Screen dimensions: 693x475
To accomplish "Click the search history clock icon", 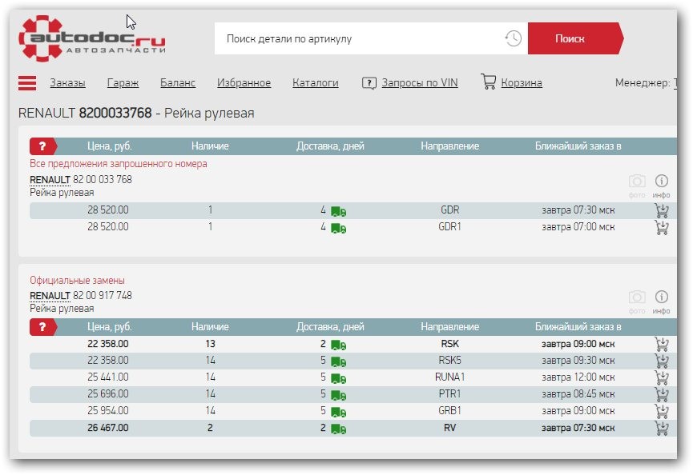I will tap(513, 38).
